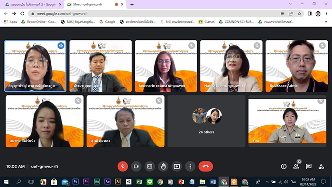Switch to the first Google Drive tab
Image resolution: width=332 pixels, height=187 pixels.
coord(33,4)
